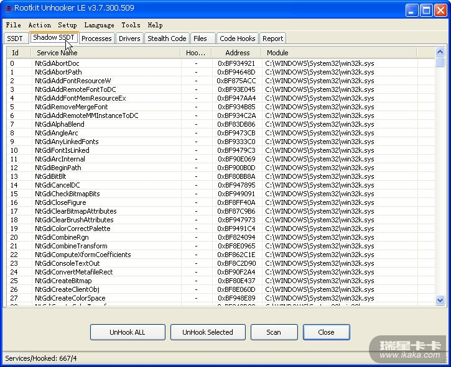Close the window with the red X
Screen dimensions: 451x367
tap(440, 11)
